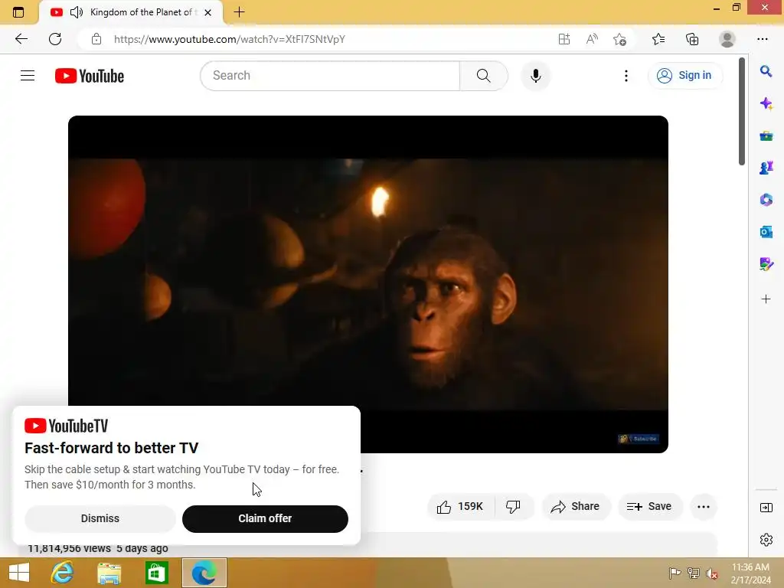Viewport: 784px width, 588px height.
Task: Select the YouTube URL address bar
Action: pos(229,39)
